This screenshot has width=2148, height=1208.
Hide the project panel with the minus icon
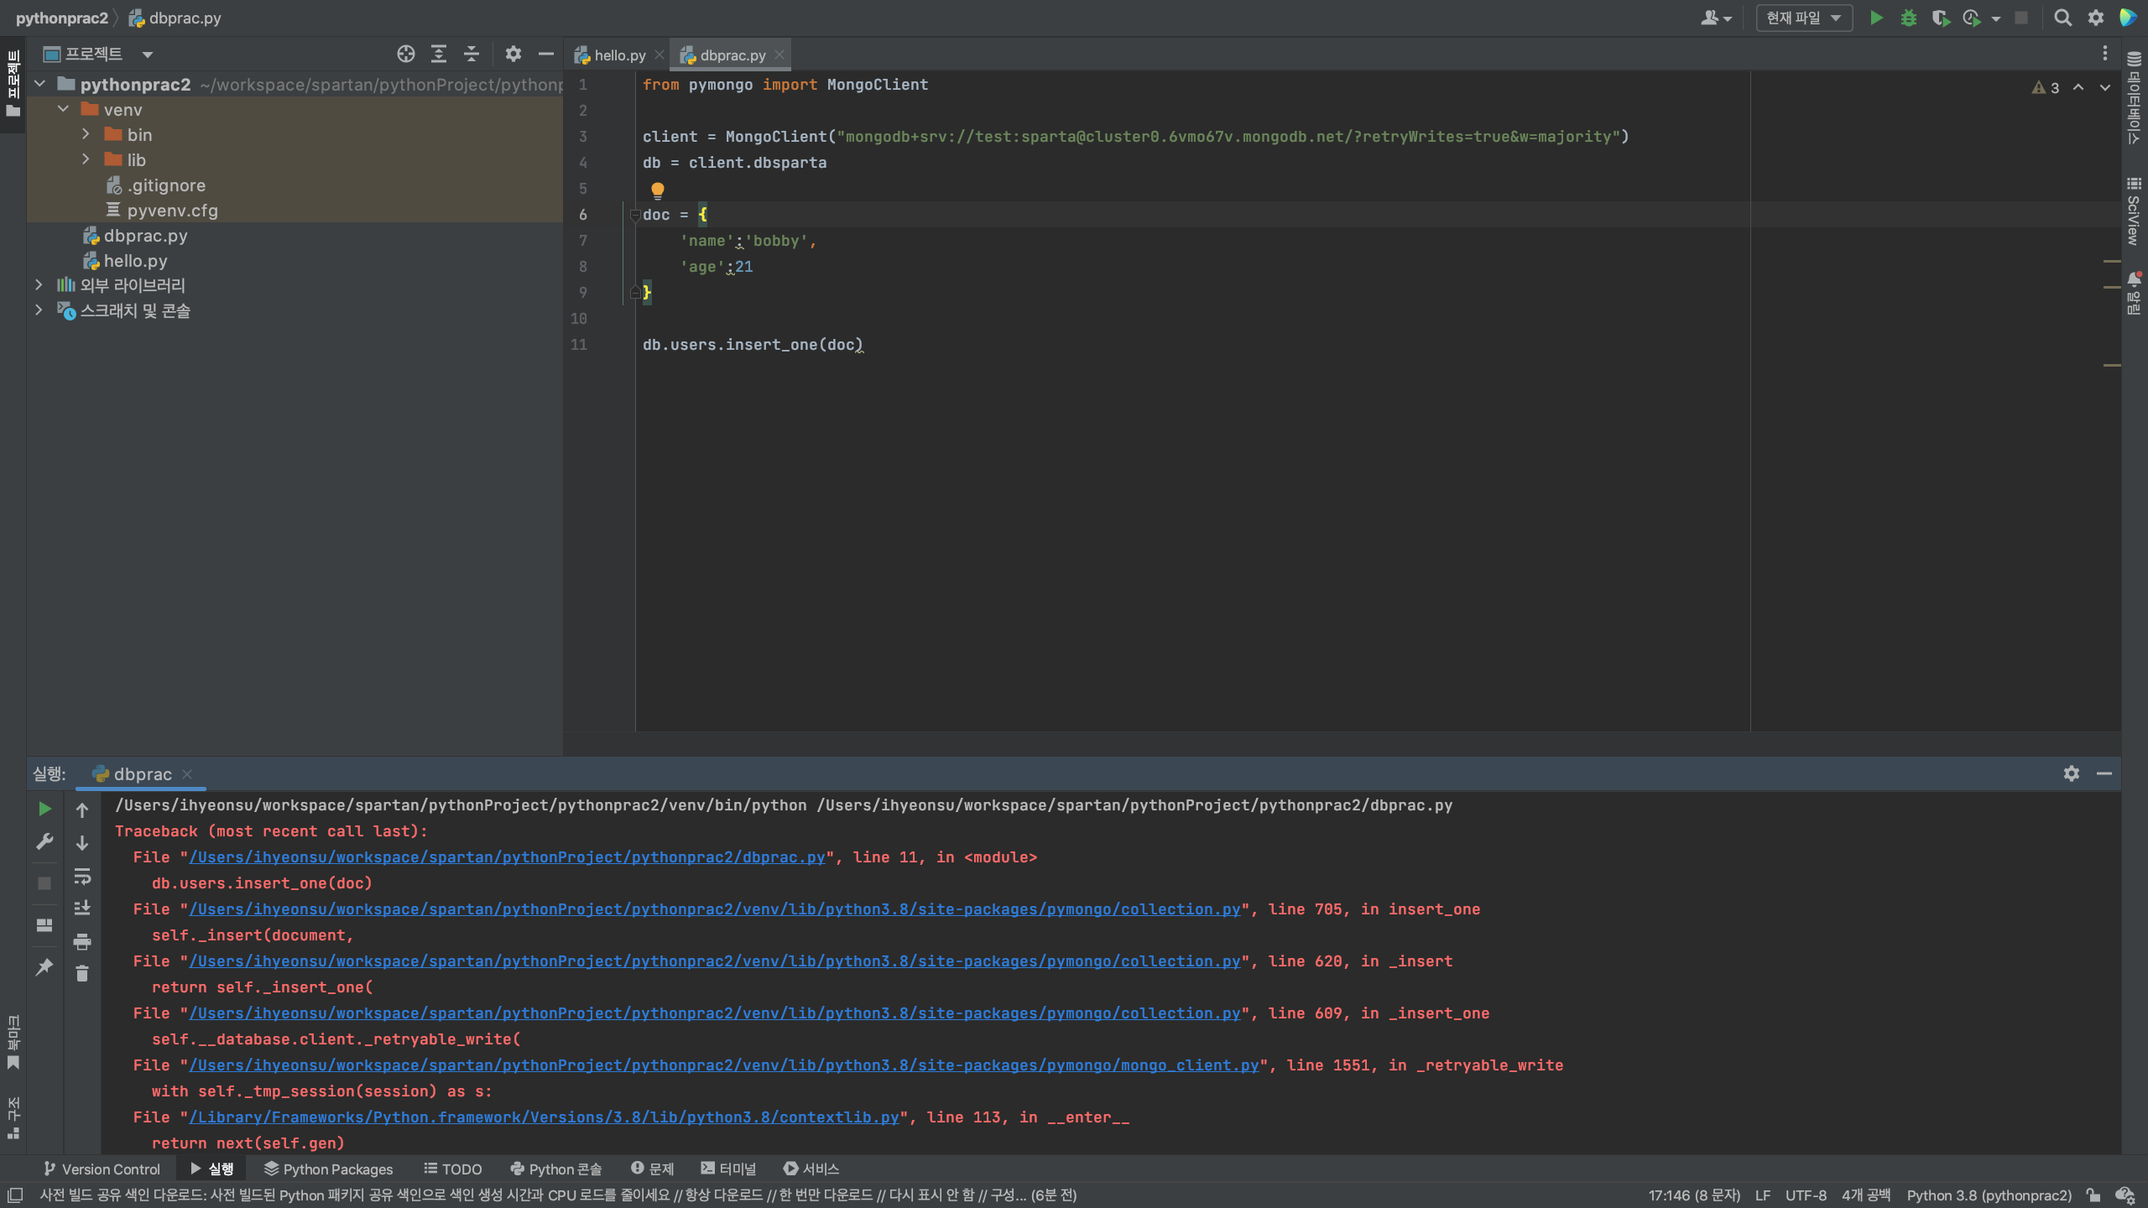[x=546, y=55]
